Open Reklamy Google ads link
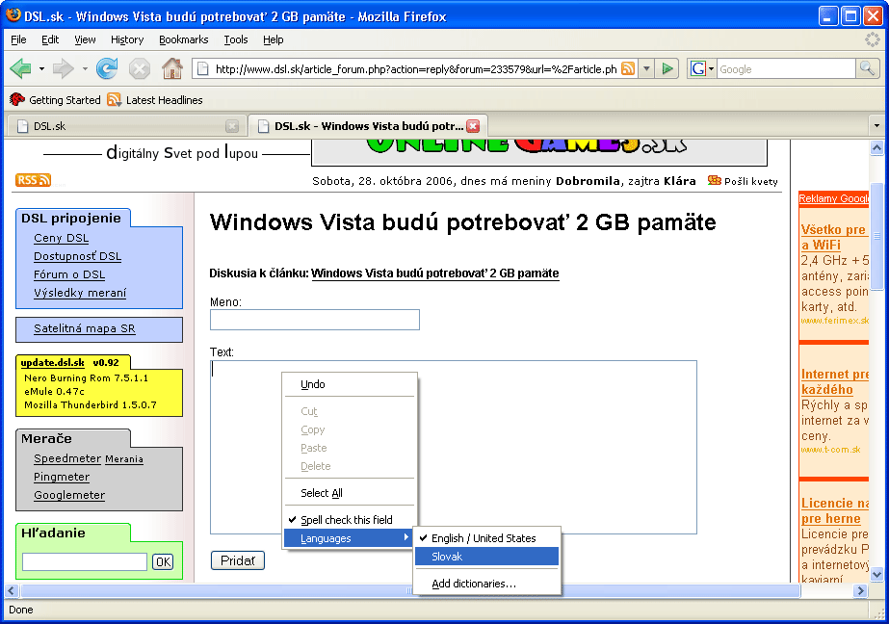 pyautogui.click(x=833, y=198)
